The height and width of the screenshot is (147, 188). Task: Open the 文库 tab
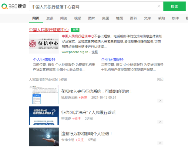147,18
